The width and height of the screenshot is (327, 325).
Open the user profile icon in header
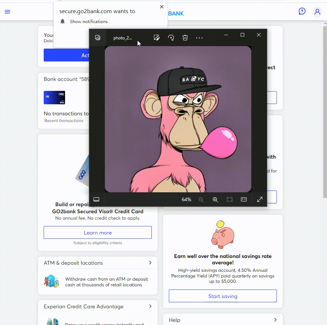317,12
